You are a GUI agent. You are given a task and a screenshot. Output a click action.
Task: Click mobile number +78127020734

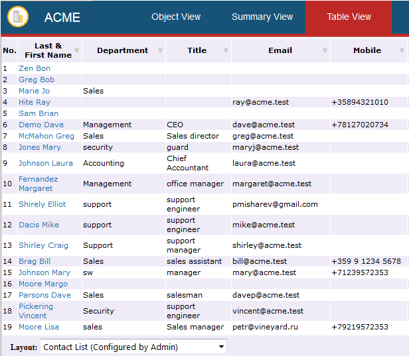click(x=360, y=125)
